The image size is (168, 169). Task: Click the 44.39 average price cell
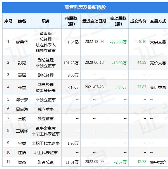(142, 62)
